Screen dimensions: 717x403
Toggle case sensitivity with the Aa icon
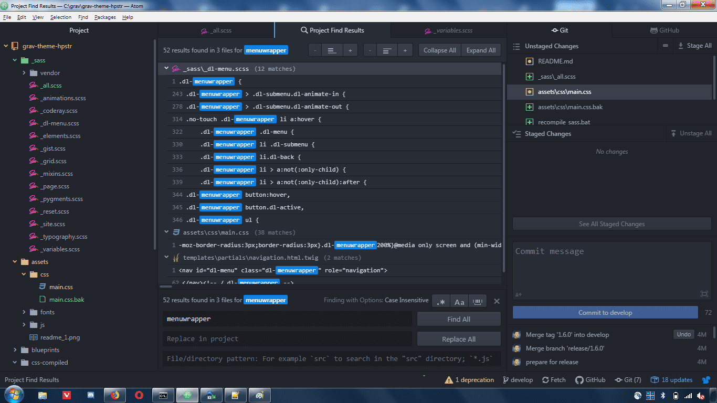[x=459, y=301]
